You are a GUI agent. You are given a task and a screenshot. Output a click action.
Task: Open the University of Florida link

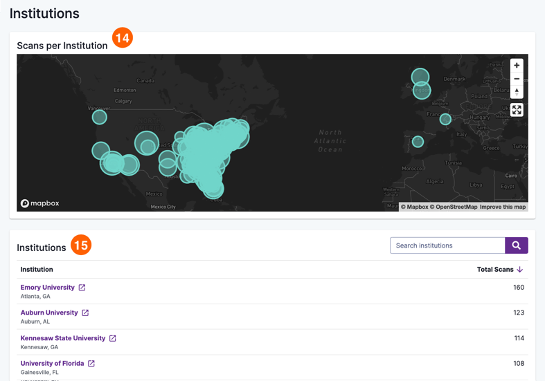tap(52, 363)
